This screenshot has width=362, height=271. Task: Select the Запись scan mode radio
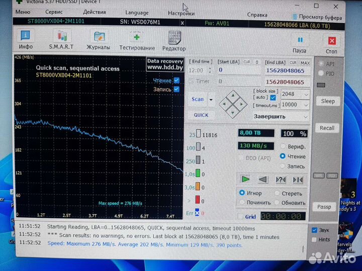[283, 166]
